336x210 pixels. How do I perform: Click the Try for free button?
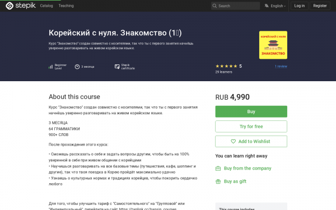click(x=251, y=127)
